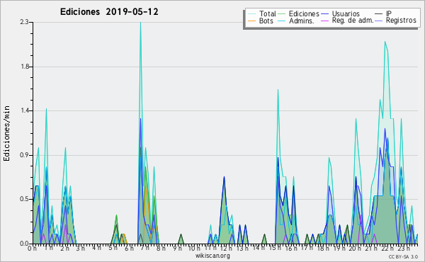Click the y-axis value 0.5
Viewport: 425px width, 262px height.
(24, 199)
